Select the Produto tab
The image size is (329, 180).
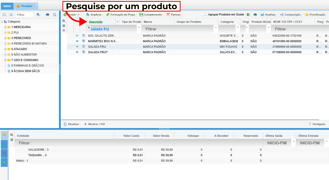click(x=26, y=6)
